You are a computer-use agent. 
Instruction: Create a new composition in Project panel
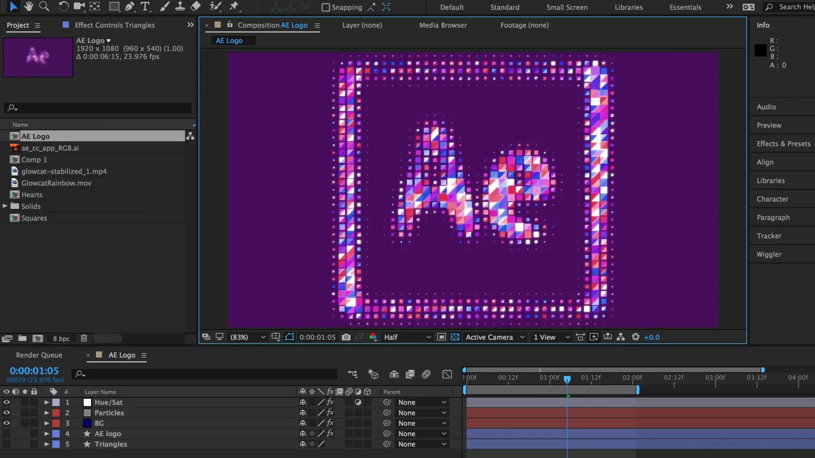click(x=38, y=338)
